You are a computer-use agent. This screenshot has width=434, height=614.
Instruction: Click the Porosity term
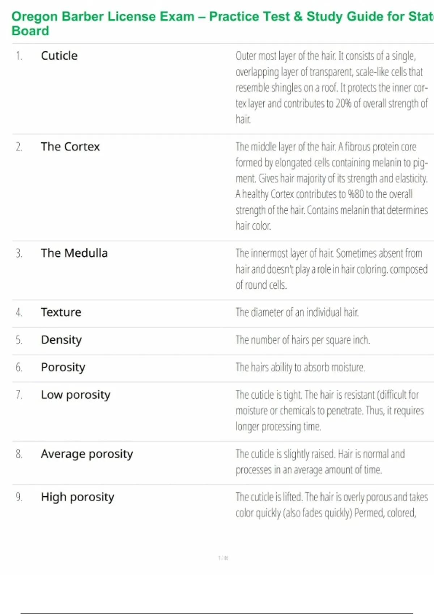63,367
